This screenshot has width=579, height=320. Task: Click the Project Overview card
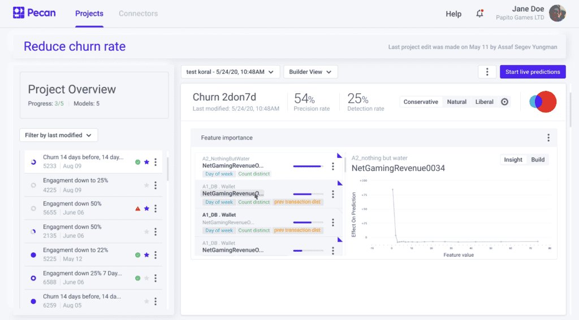94,95
